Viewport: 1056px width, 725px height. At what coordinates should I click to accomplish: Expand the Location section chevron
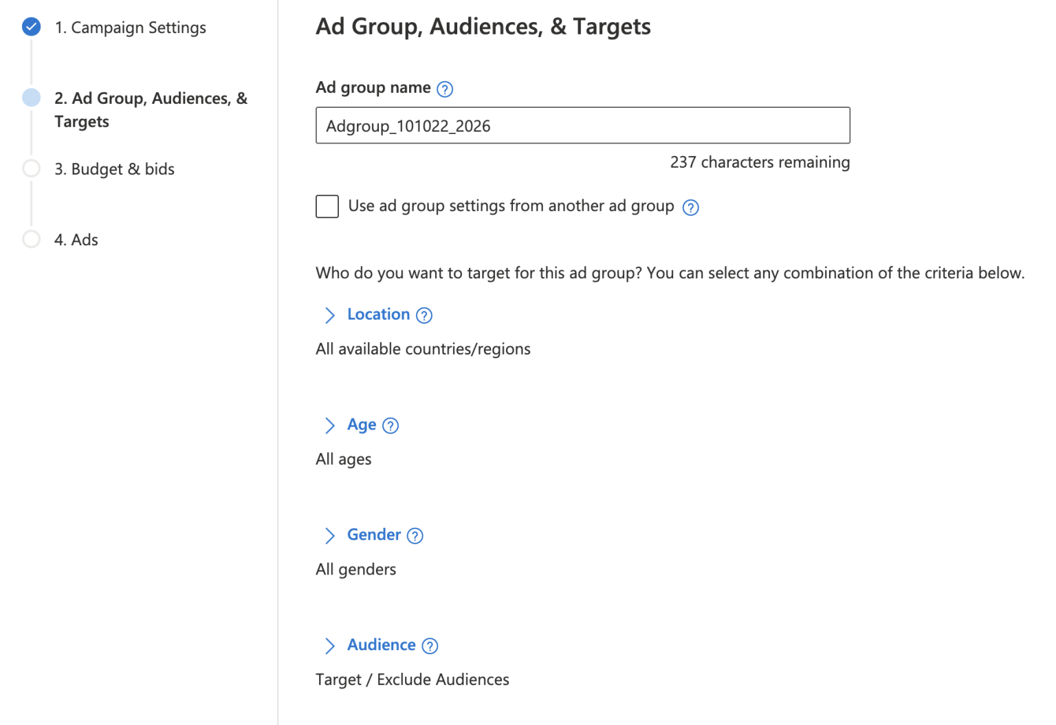[330, 315]
